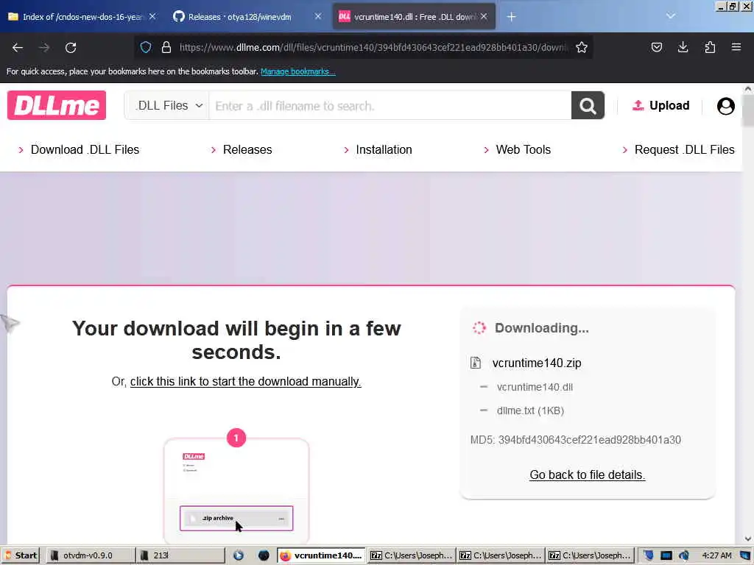Open the Releases nav item

tap(247, 150)
